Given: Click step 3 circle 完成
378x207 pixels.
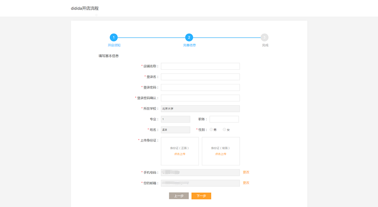Looking at the screenshot, I should (x=265, y=37).
